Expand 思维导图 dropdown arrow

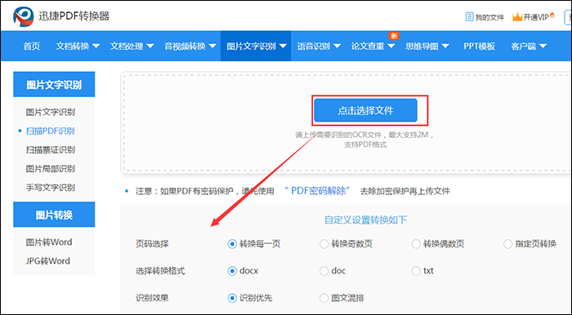pos(445,47)
